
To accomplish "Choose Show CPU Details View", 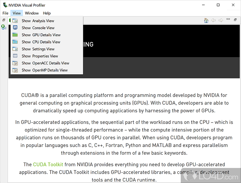I will point(47,42).
